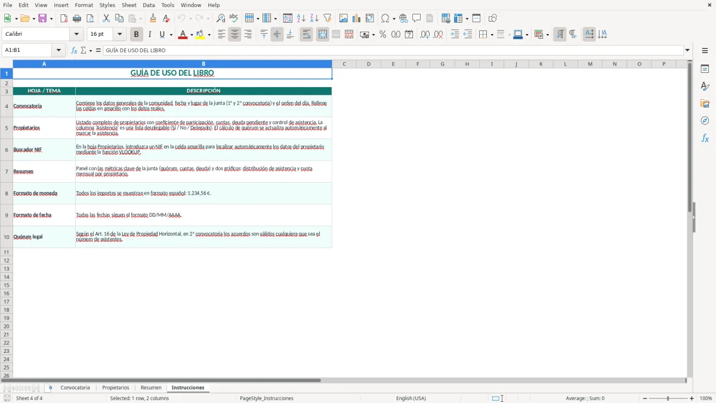Insert a comment
This screenshot has height=403, width=716.
(416, 19)
